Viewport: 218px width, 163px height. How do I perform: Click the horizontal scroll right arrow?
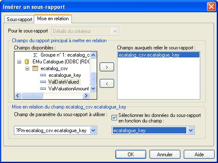(x=86, y=96)
